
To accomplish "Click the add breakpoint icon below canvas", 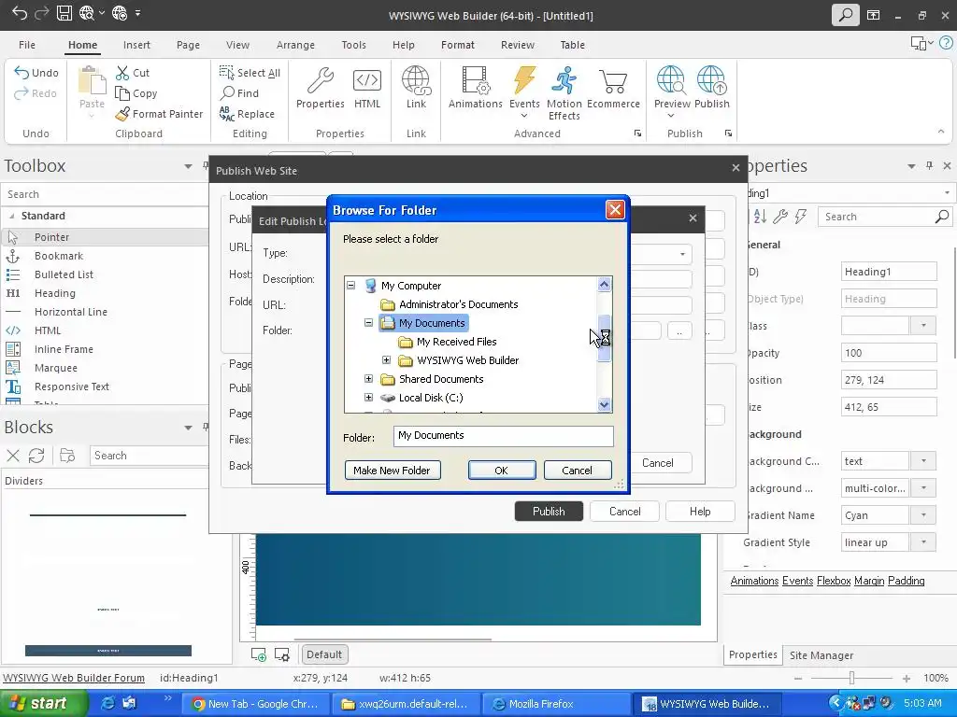I will [x=259, y=654].
